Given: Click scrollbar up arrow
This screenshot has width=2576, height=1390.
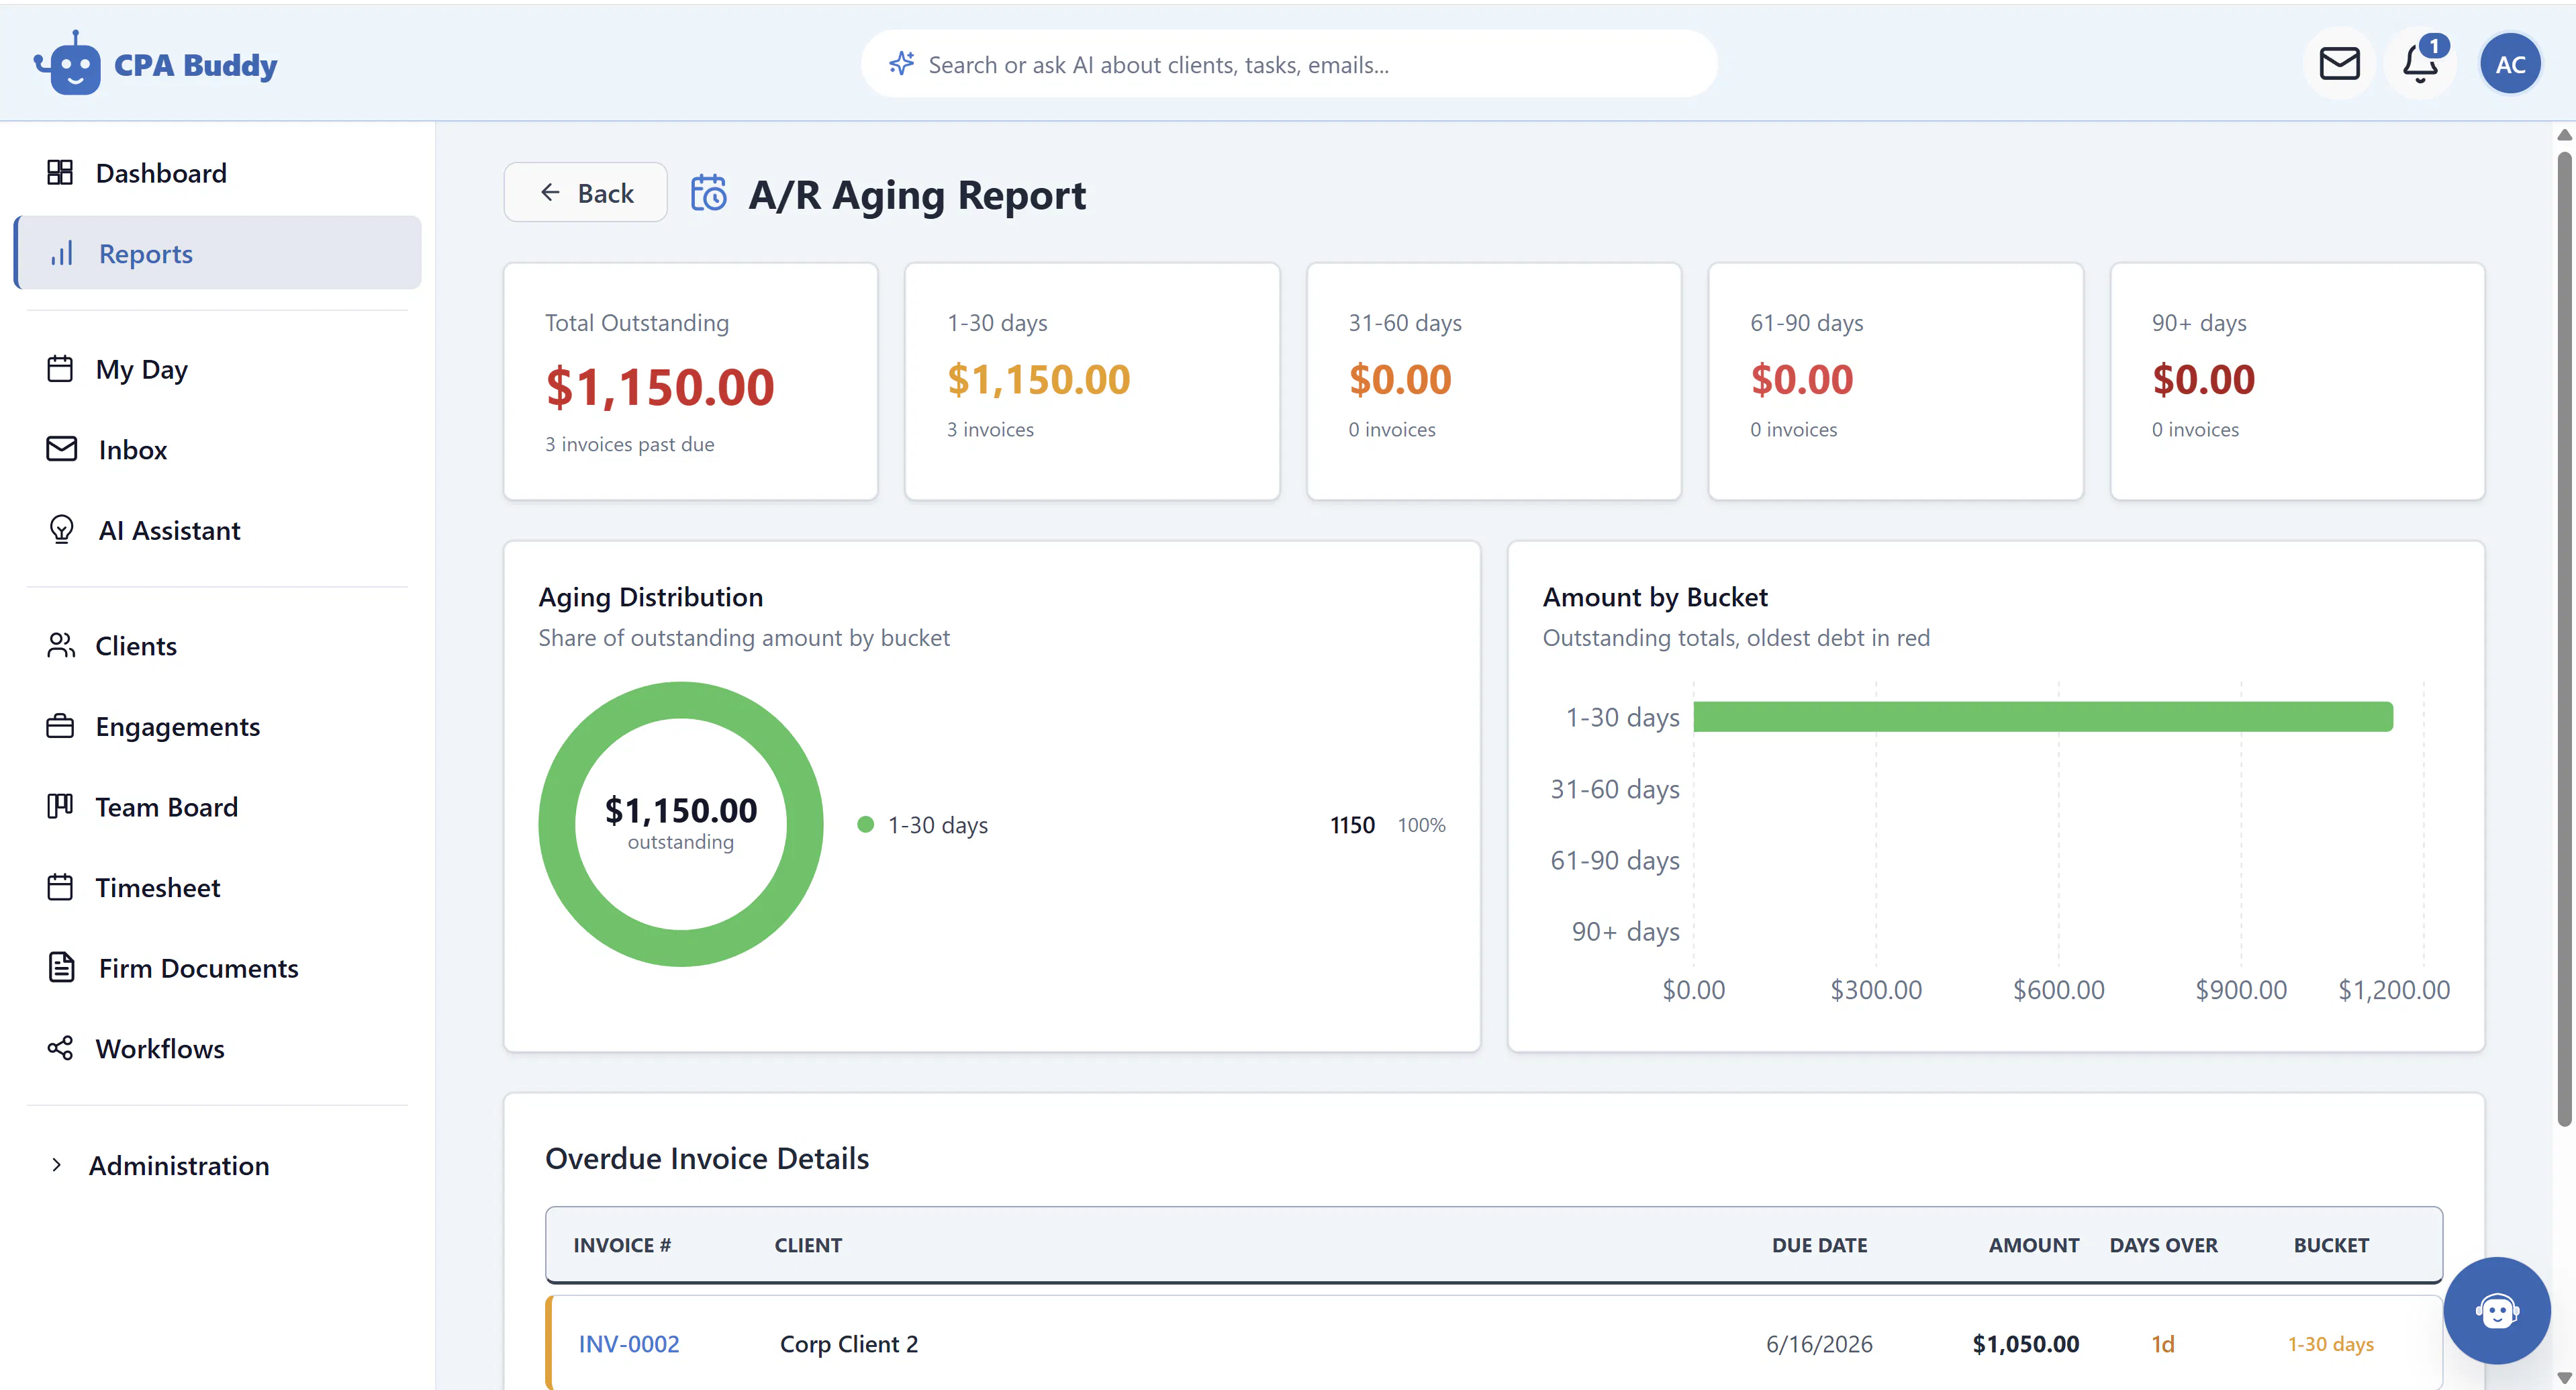Looking at the screenshot, I should point(2565,134).
